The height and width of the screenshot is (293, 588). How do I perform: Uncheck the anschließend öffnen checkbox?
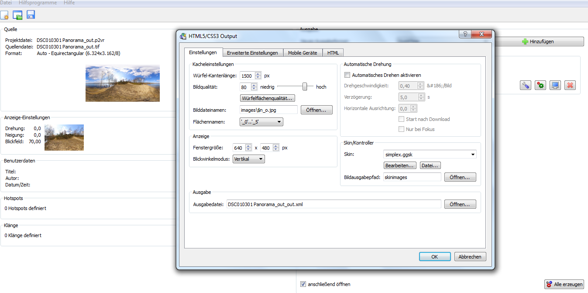(x=303, y=284)
